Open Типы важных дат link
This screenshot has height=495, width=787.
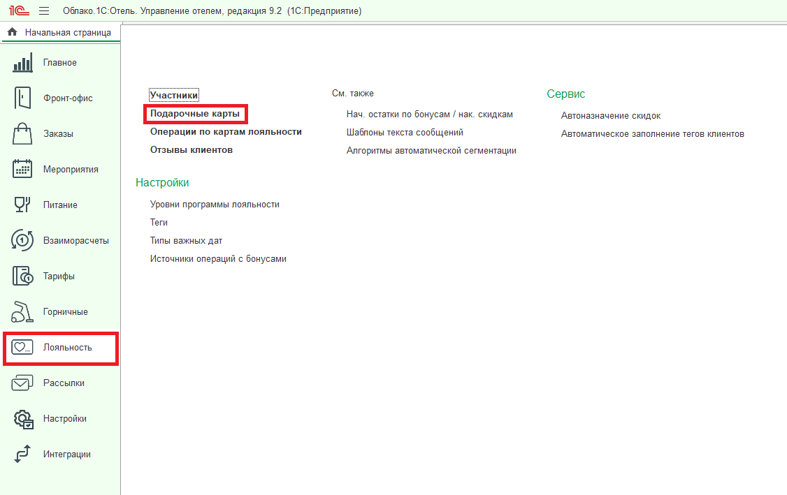pos(186,240)
